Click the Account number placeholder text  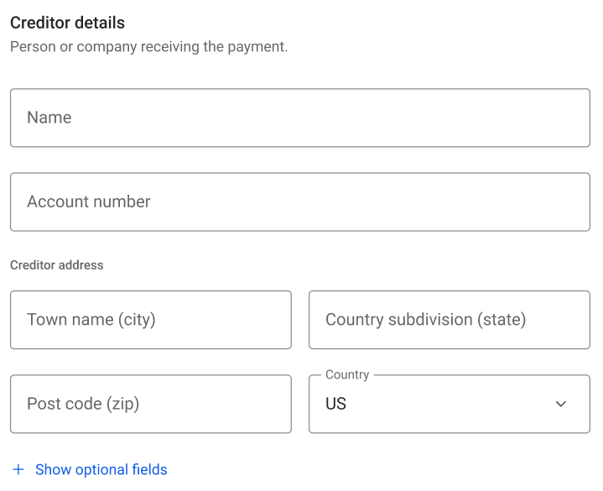coord(89,201)
